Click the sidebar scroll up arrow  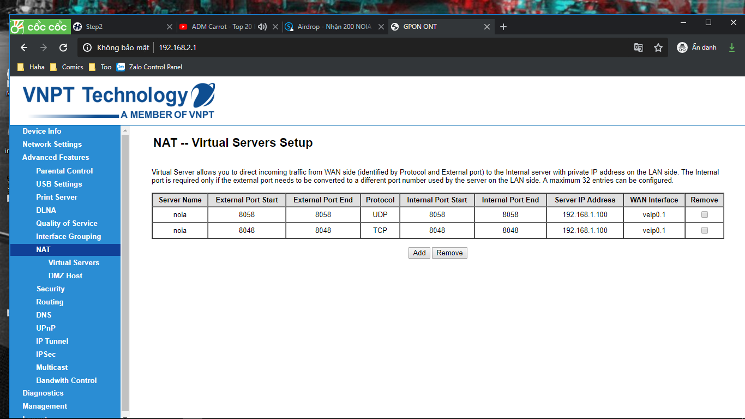click(125, 130)
